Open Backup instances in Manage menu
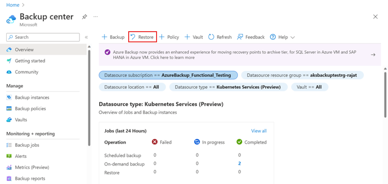This screenshot has height=184, width=388. [32, 97]
